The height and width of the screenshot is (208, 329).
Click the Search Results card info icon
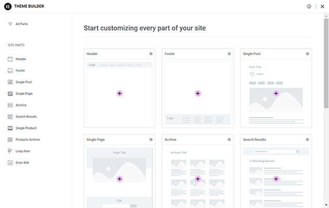(x=308, y=139)
